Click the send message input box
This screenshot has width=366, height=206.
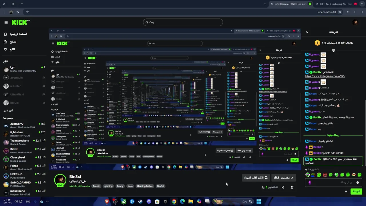point(334,183)
